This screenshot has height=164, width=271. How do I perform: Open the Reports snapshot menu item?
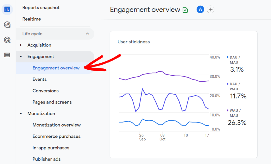pos(41,8)
